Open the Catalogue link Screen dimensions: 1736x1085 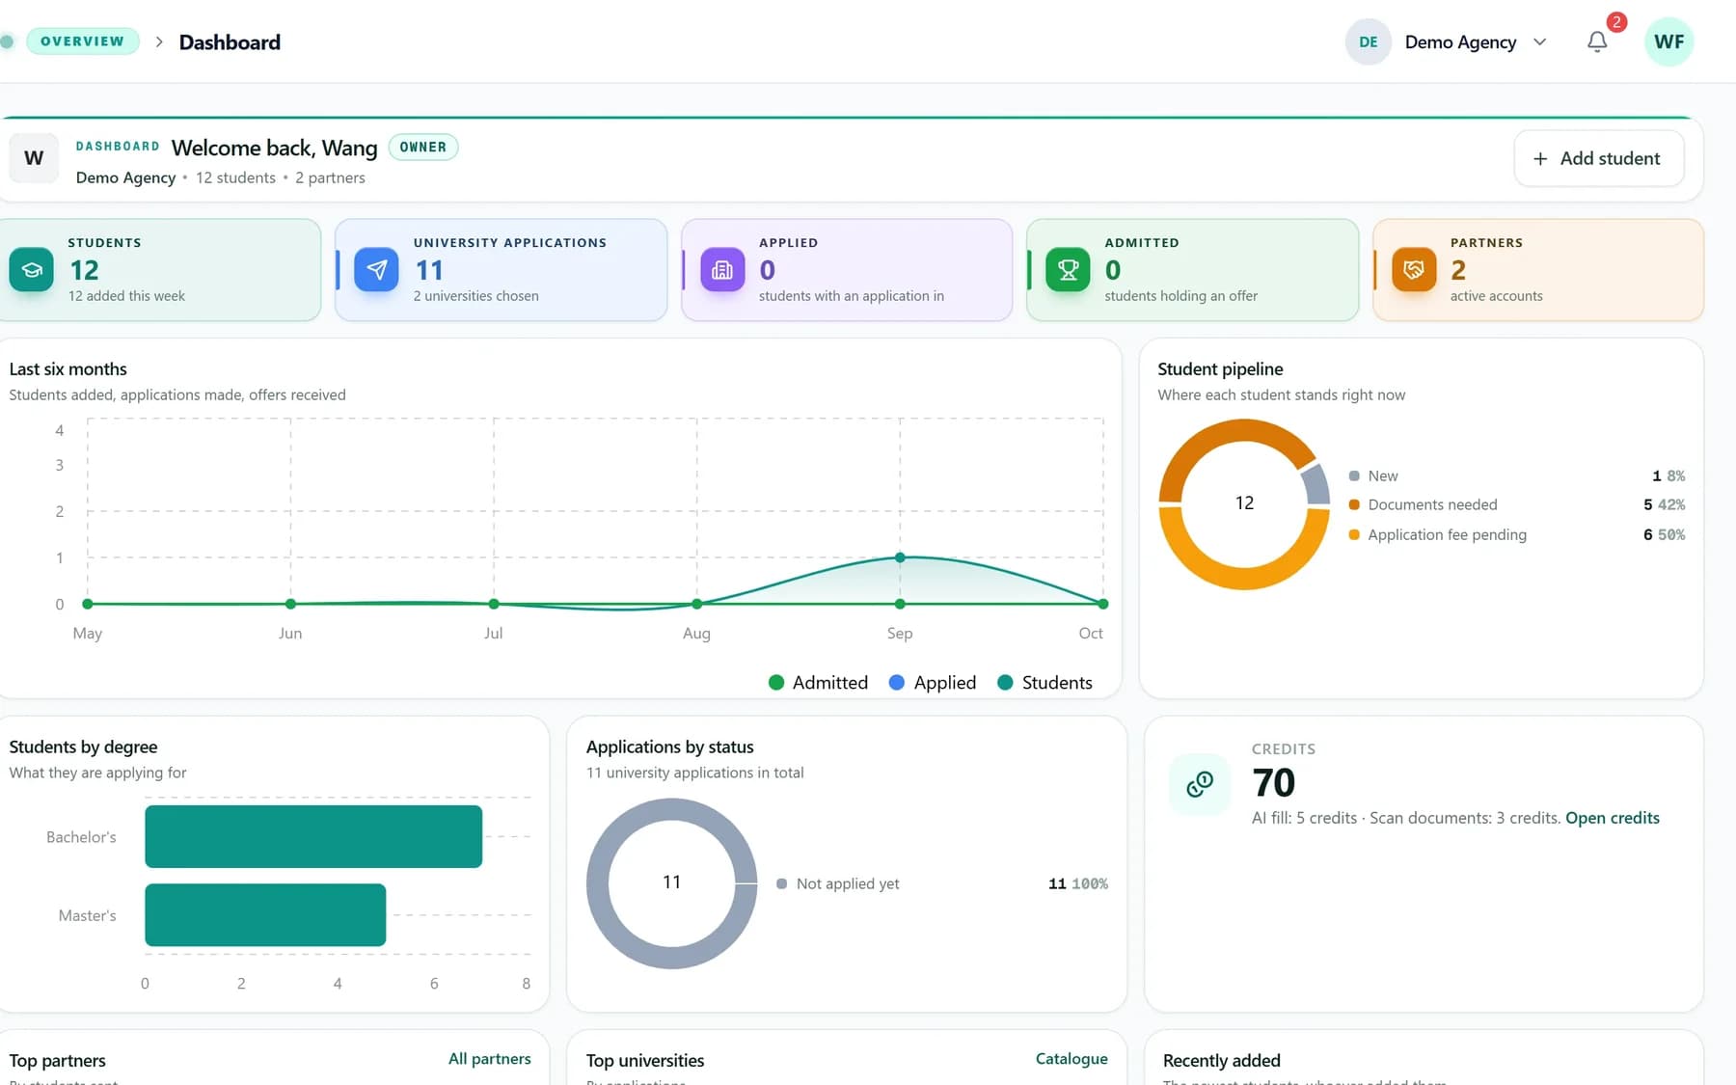(1071, 1059)
